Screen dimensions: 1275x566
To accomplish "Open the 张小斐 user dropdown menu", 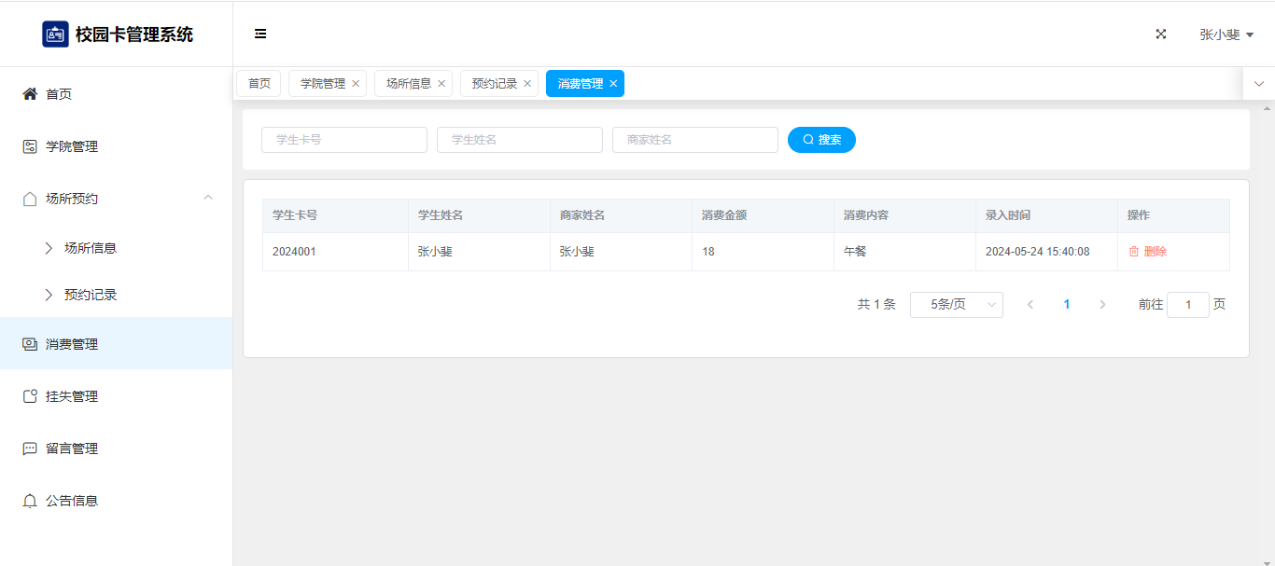I will click(x=1226, y=35).
